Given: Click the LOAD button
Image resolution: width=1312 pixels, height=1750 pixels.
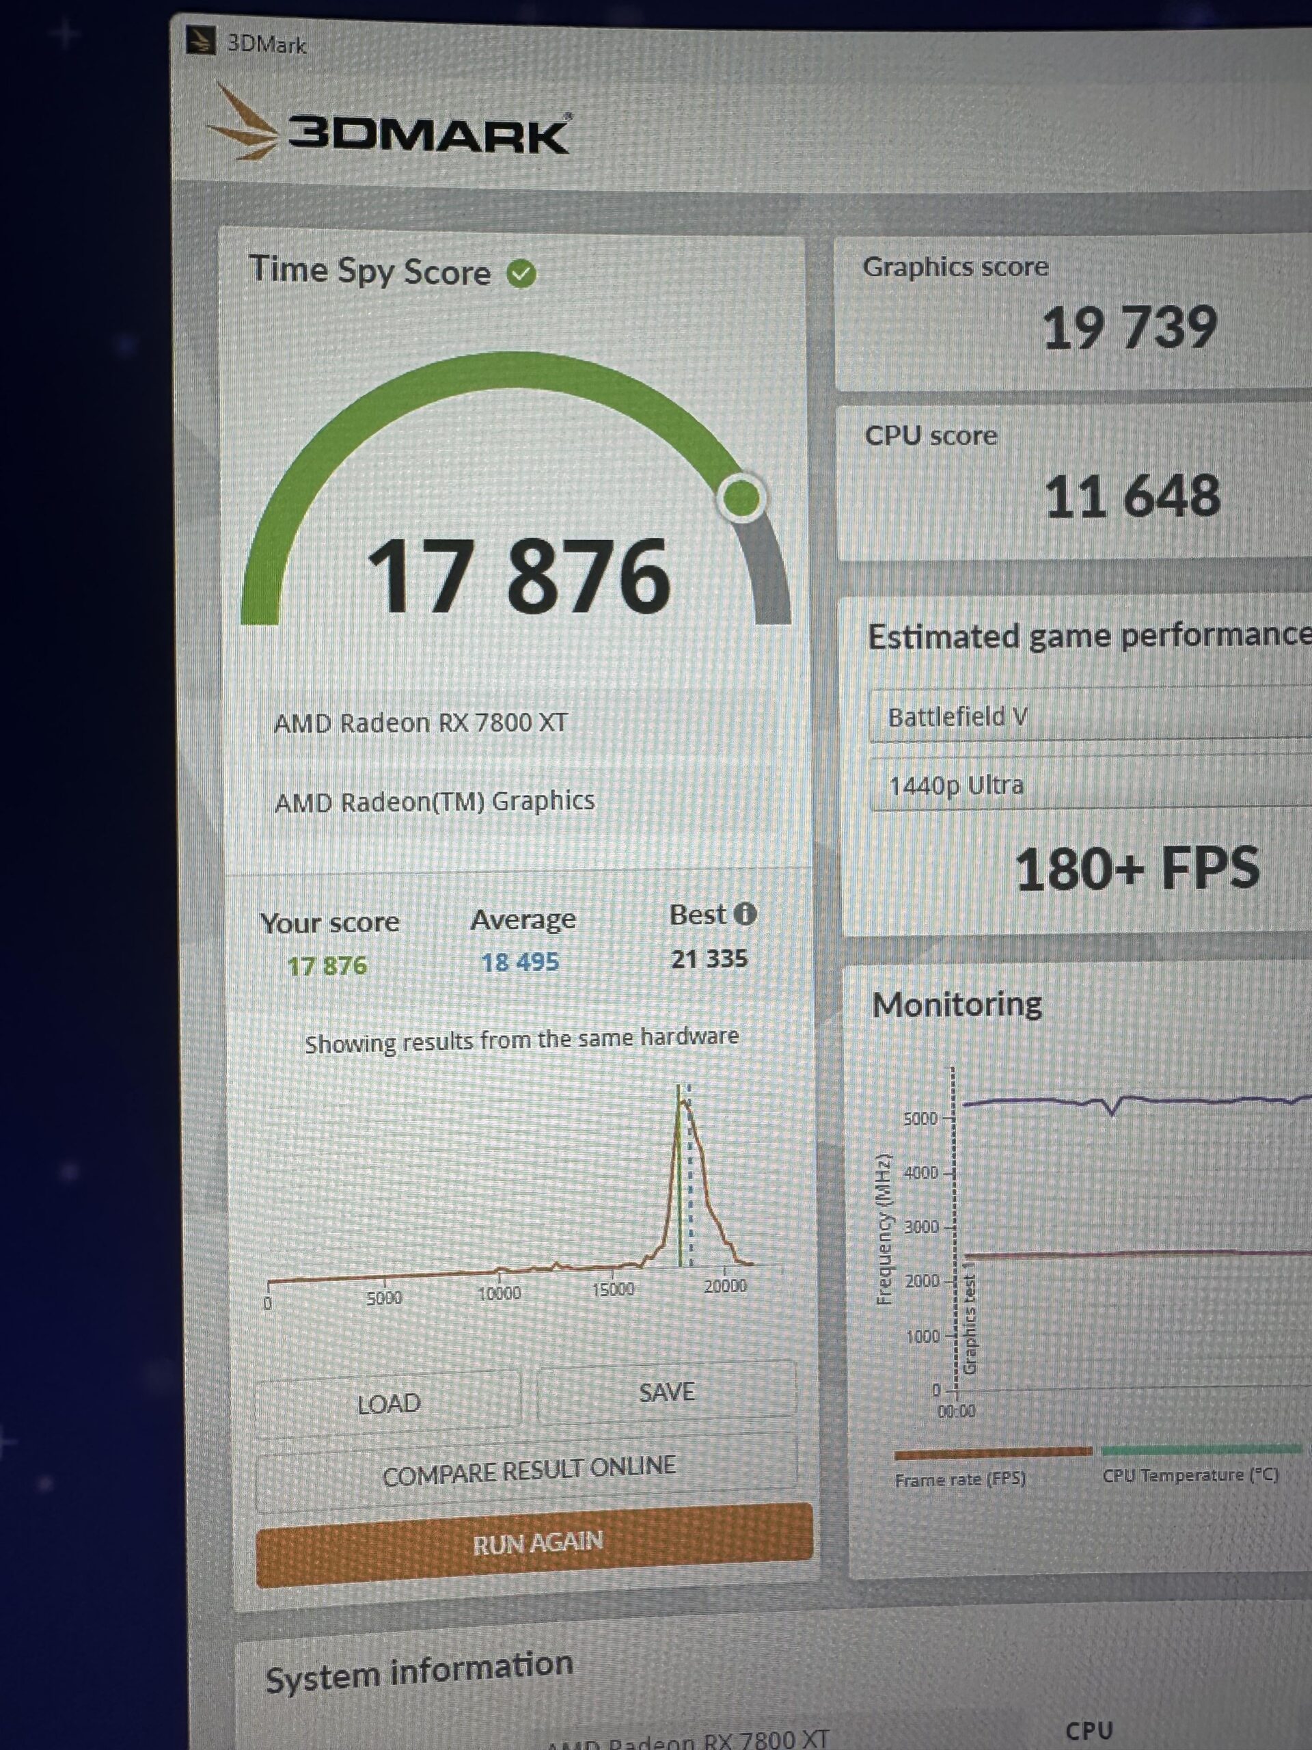Looking at the screenshot, I should [x=388, y=1404].
